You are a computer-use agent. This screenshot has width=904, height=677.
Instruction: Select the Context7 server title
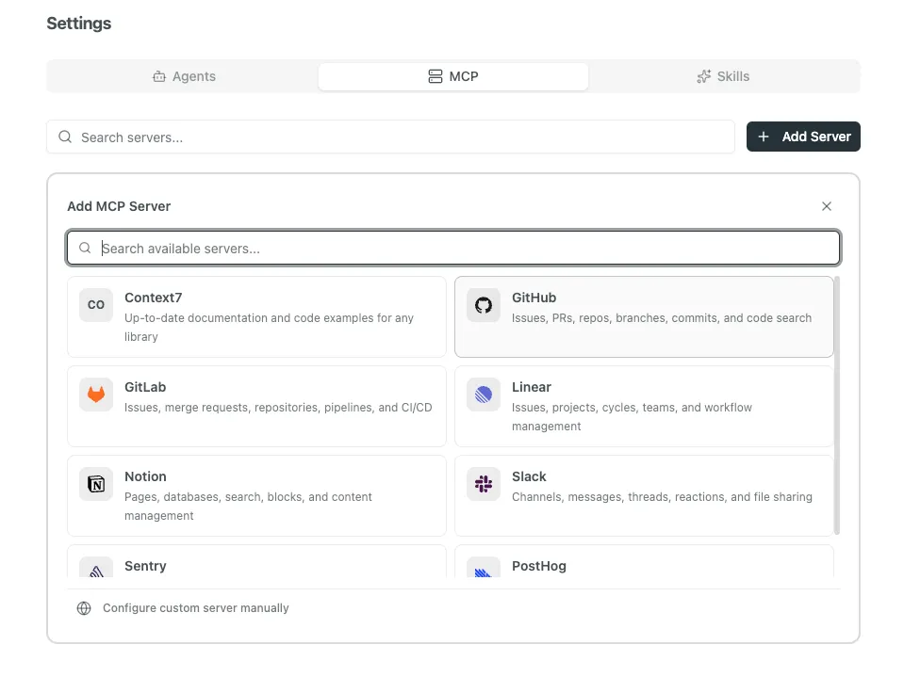pos(154,298)
